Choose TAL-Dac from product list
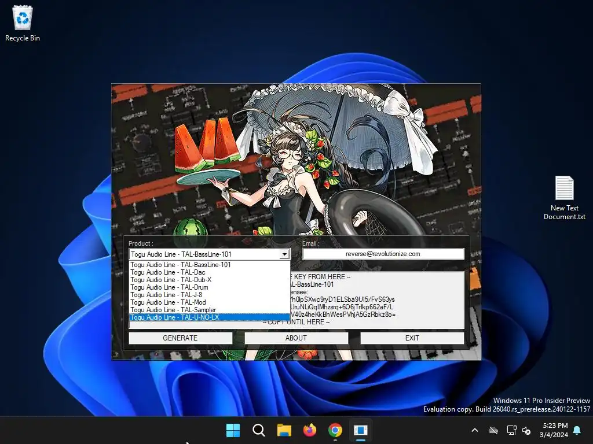Viewport: 593px width, 444px height. [x=210, y=272]
